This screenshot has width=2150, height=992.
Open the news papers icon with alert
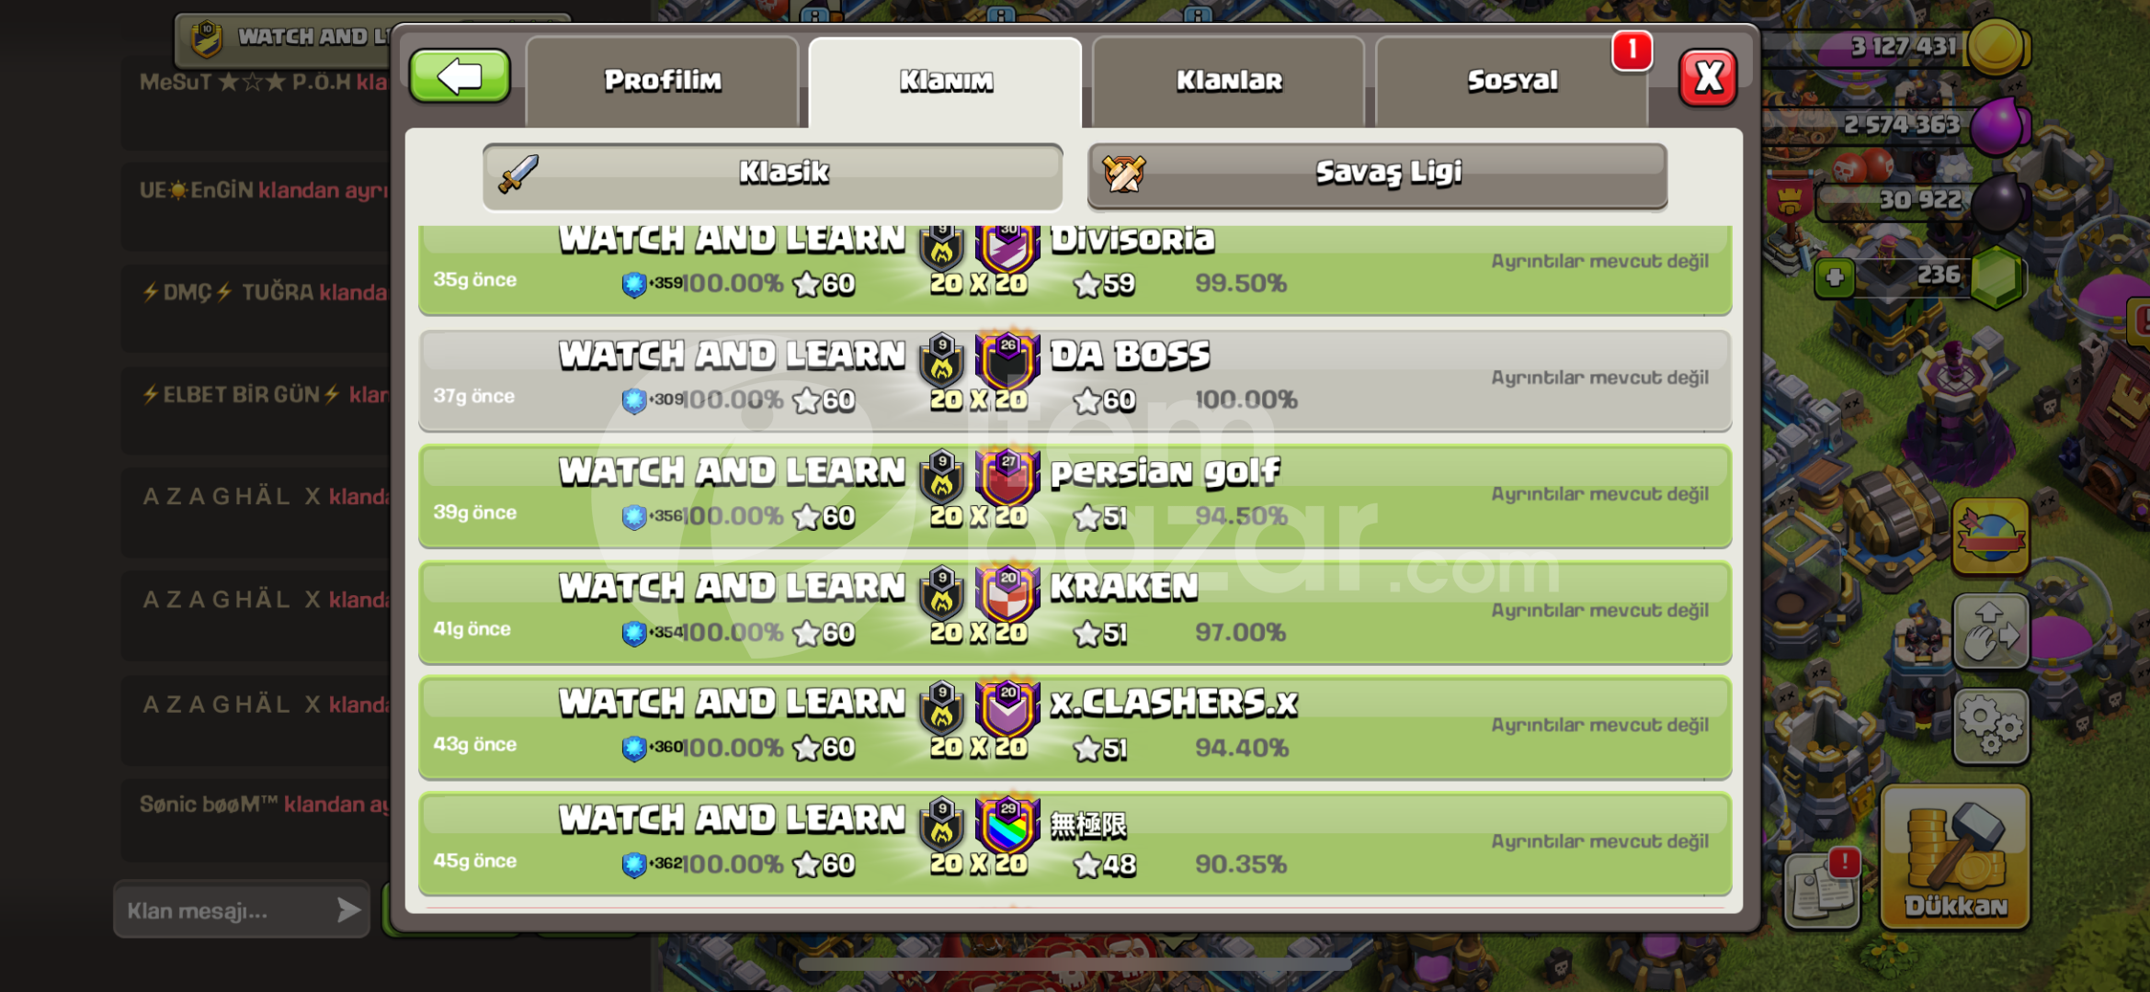(1822, 889)
